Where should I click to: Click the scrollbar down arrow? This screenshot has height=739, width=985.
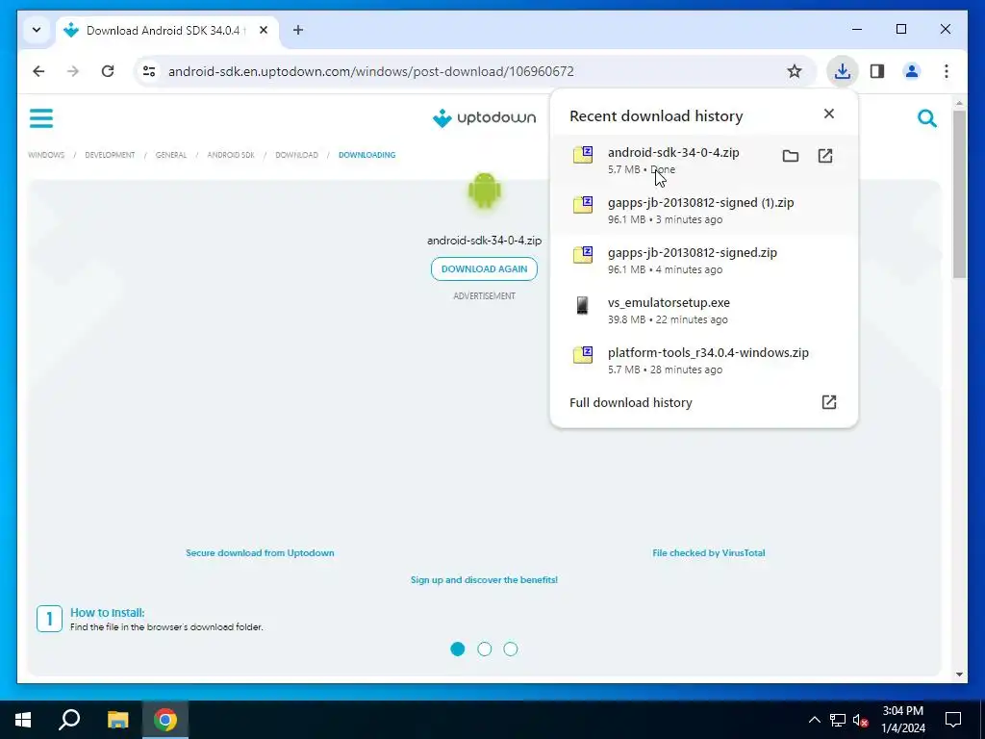959,675
